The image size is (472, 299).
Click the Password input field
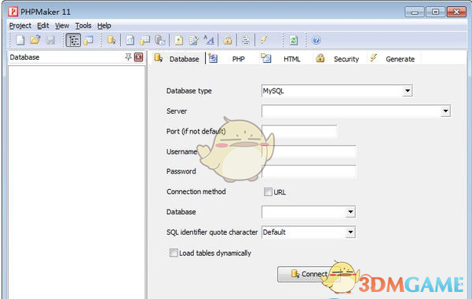tap(309, 171)
